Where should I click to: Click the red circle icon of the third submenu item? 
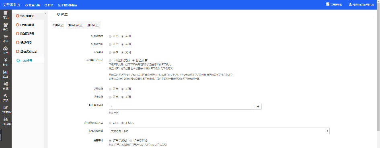[x=17, y=34]
